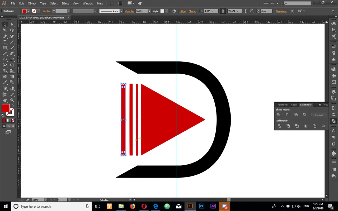338x211 pixels.
Task: Select the Magic Wand tool
Action: pos(5,30)
